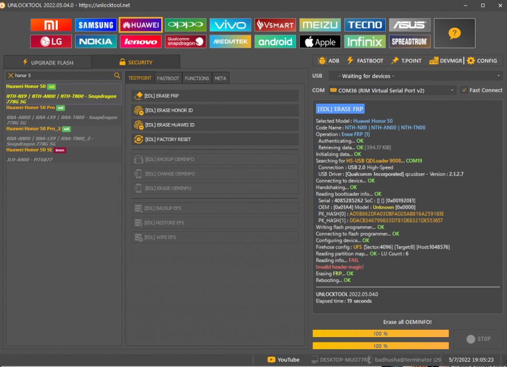Select the ASUS brand logo

[x=410, y=25]
